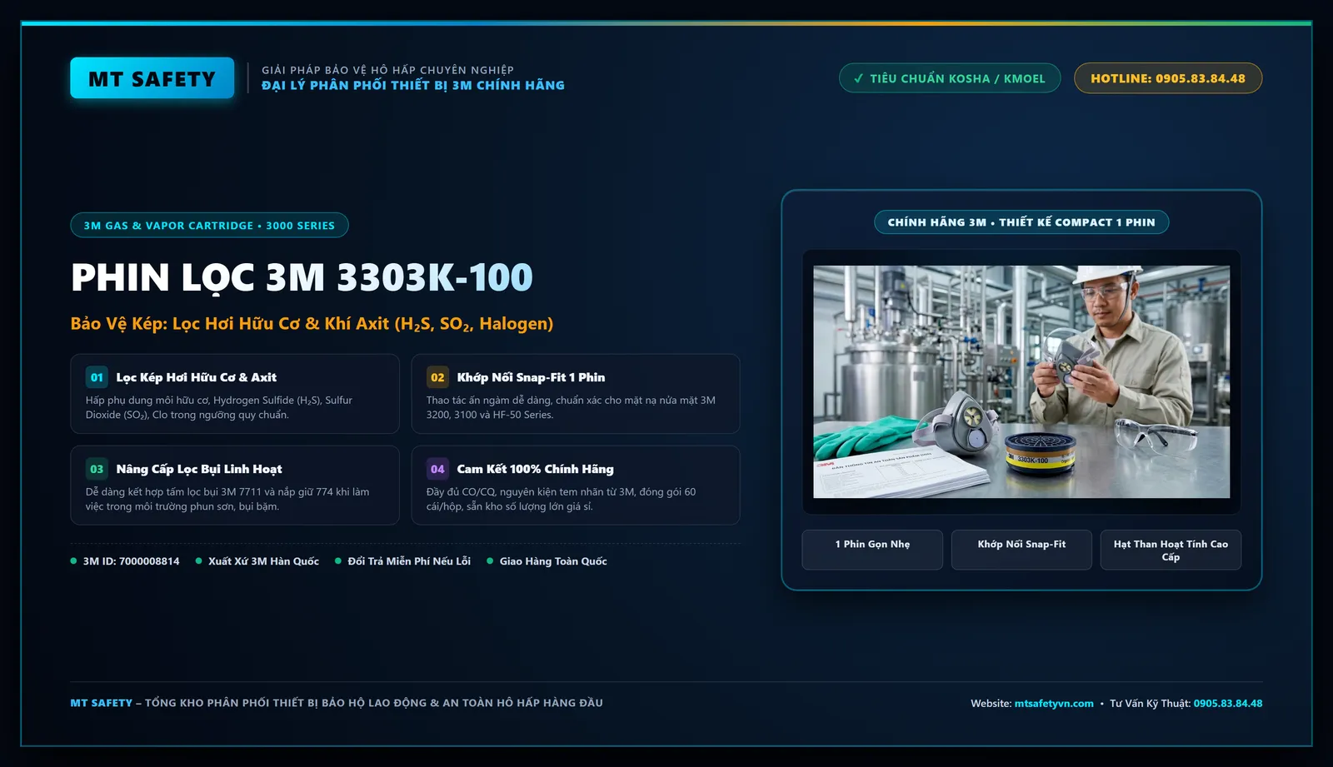Click the PHIN LỌC 3M 3303K-100 heading
The image size is (1333, 767).
(302, 277)
